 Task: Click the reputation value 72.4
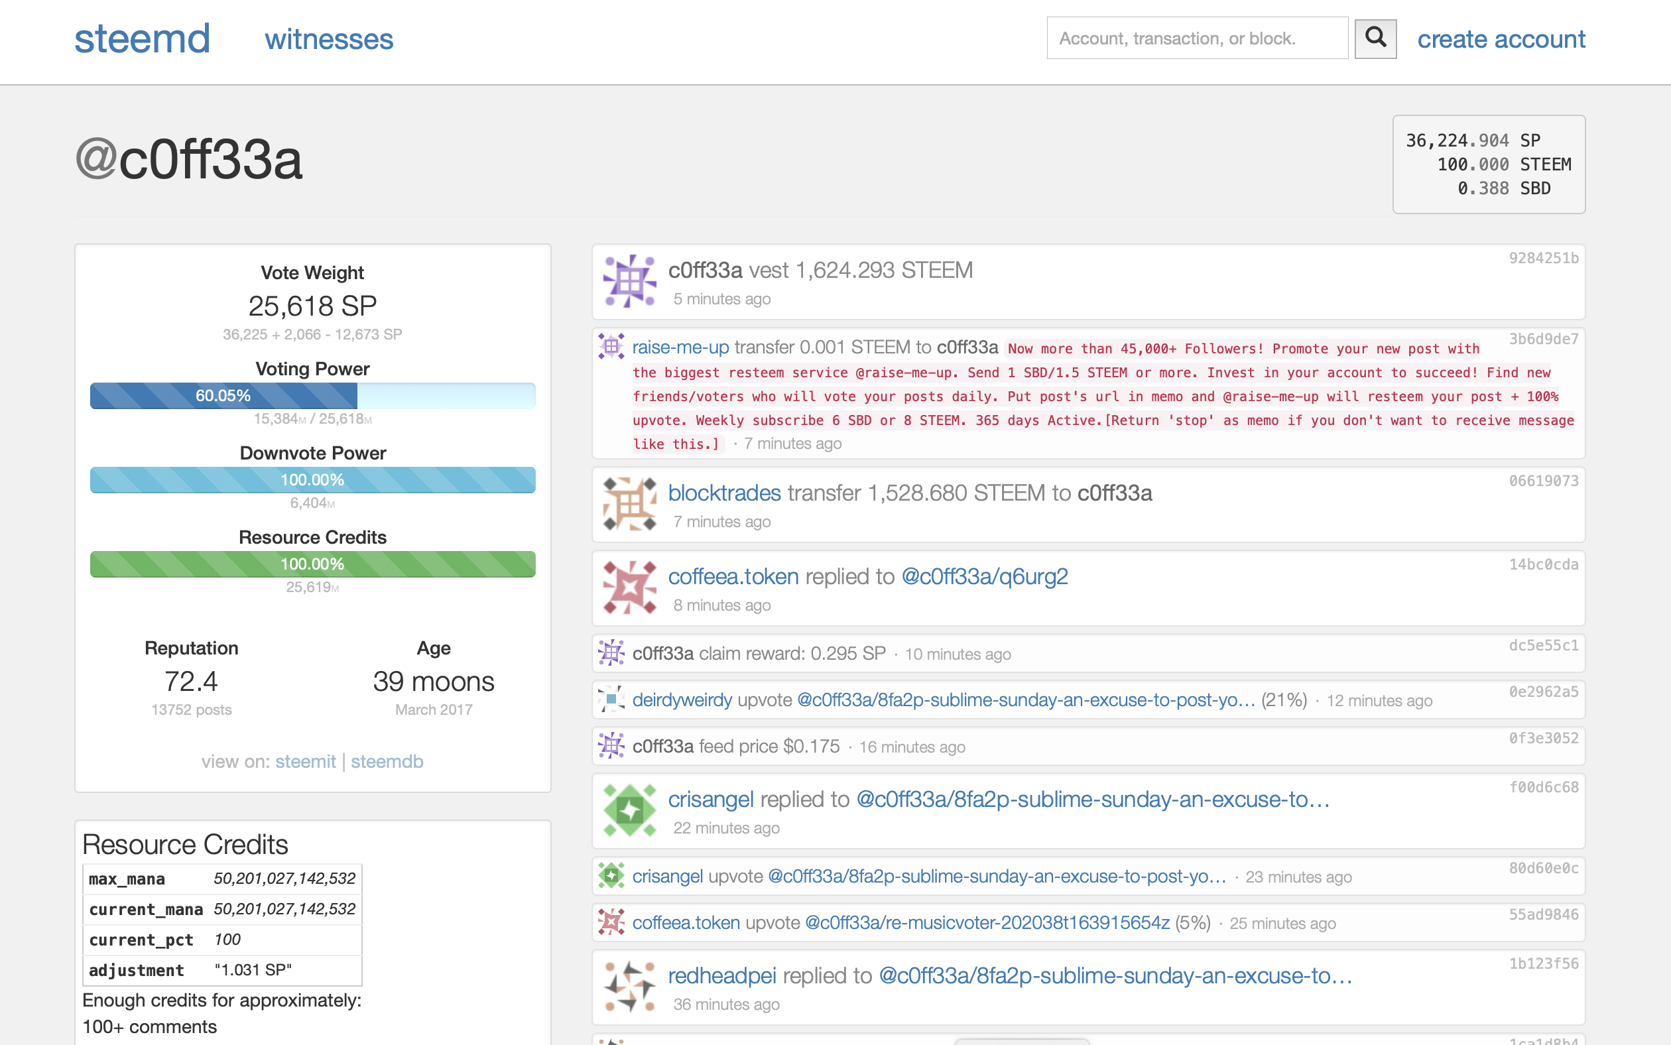[192, 682]
